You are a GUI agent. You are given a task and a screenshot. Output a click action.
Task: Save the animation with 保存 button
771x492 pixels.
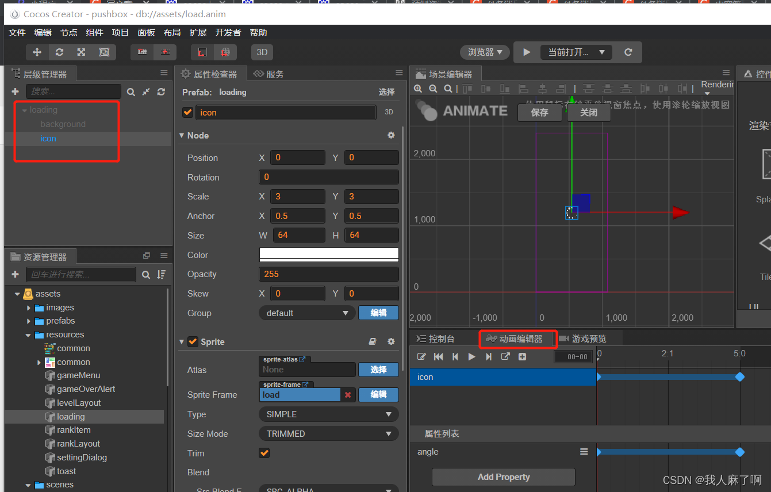pyautogui.click(x=539, y=112)
